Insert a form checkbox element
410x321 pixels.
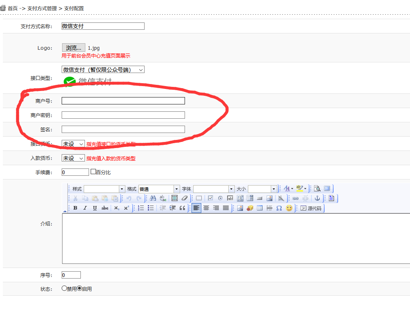tap(210, 198)
